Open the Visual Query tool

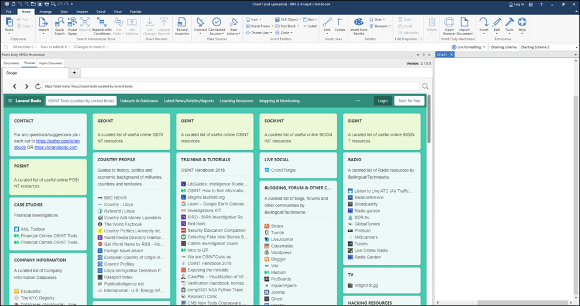coord(72,26)
